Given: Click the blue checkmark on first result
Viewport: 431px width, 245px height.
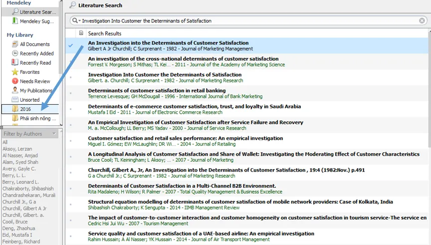Looking at the screenshot, I should [x=71, y=45].
